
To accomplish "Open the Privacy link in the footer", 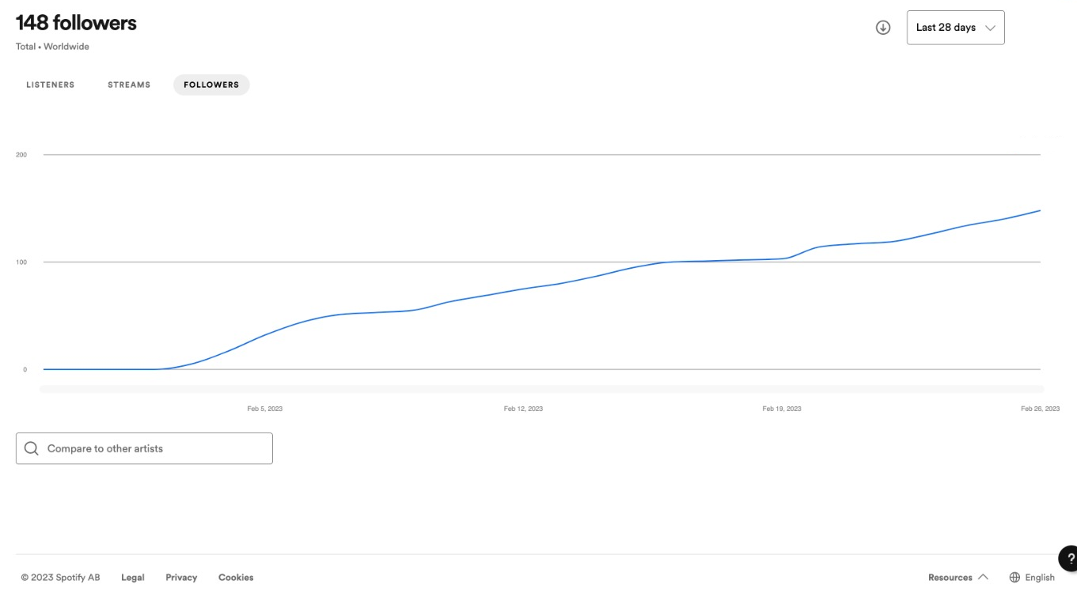I will coord(181,577).
